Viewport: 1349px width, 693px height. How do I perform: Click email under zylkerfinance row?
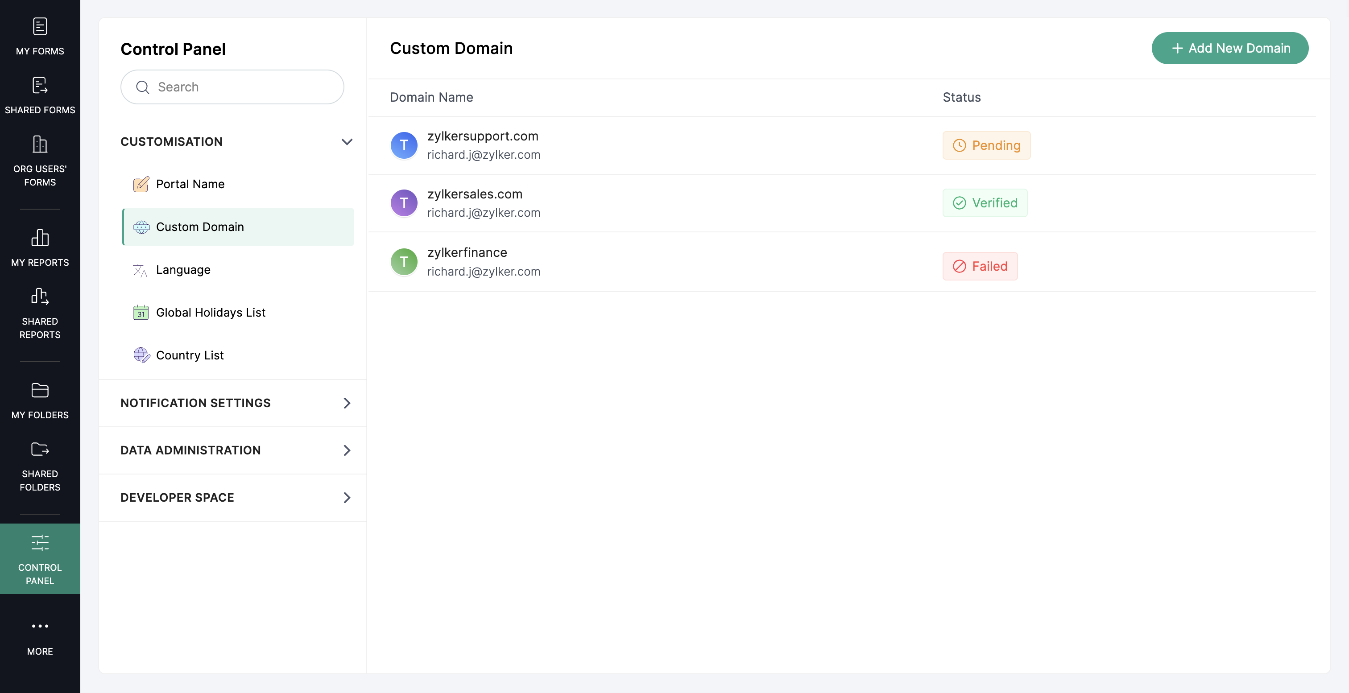coord(484,272)
